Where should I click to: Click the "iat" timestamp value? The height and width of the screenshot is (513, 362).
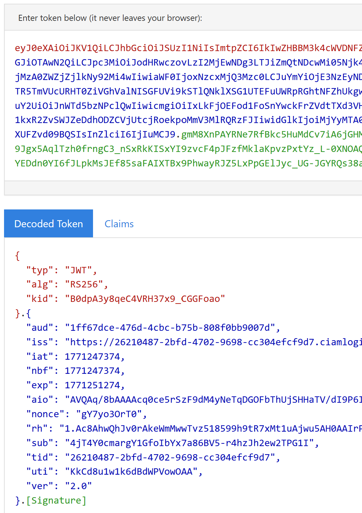[92, 357]
